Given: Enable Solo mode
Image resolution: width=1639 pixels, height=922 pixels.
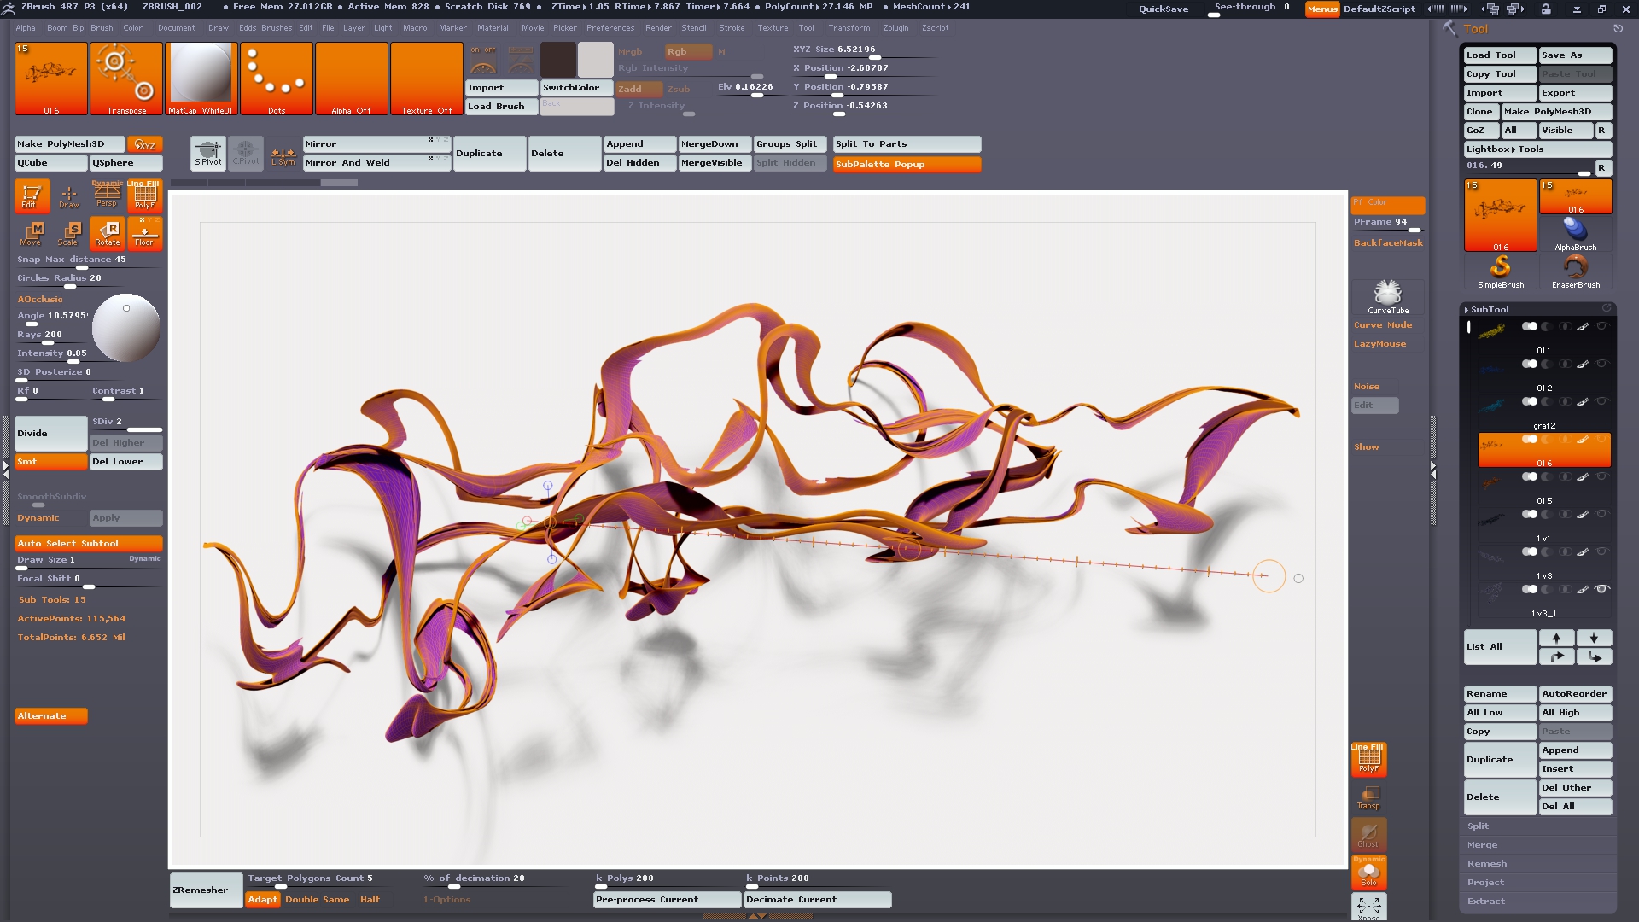Looking at the screenshot, I should click(x=1368, y=872).
